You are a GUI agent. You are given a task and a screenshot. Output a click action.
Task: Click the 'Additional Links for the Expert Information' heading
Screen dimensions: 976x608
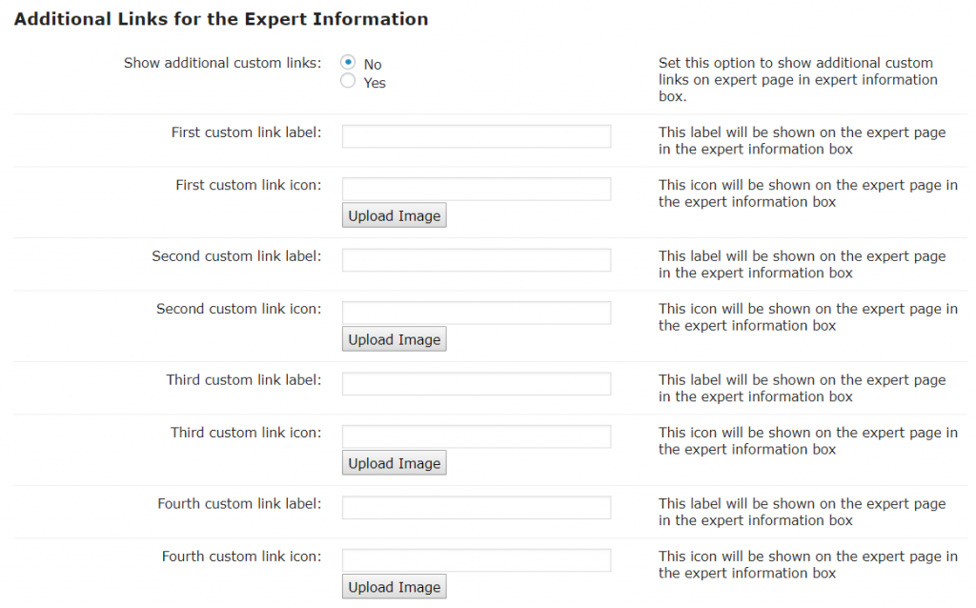tap(221, 19)
